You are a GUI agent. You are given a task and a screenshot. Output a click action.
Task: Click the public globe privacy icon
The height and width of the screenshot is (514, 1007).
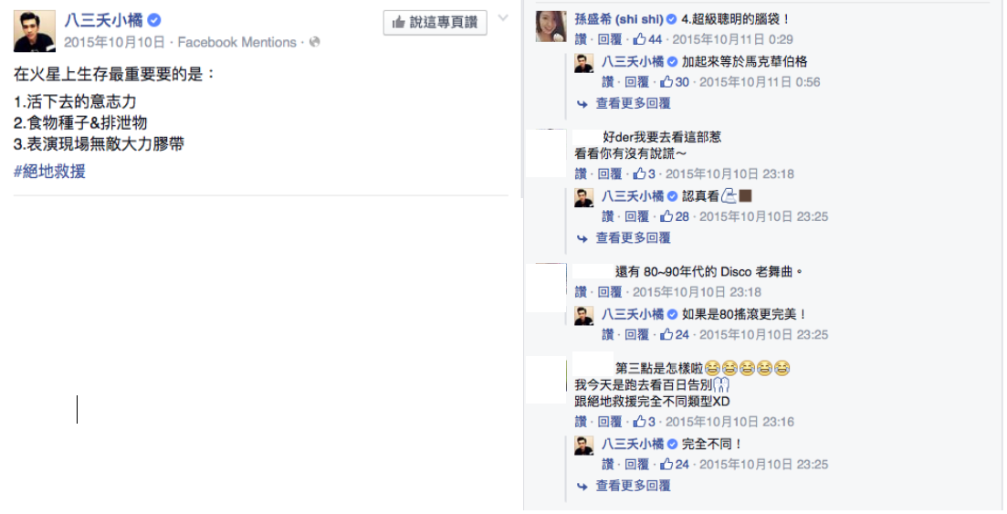pyautogui.click(x=314, y=42)
